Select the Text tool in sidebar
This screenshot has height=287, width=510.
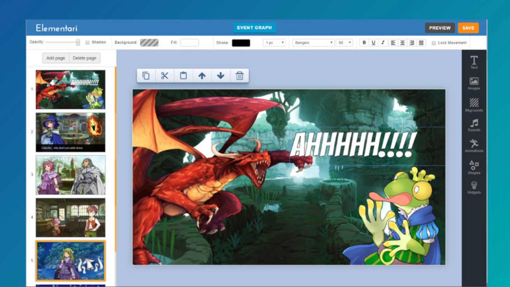coord(474,62)
